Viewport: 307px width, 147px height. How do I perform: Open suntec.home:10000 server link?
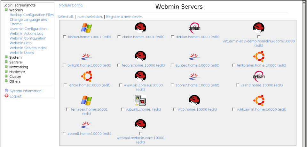[x=193, y=65]
